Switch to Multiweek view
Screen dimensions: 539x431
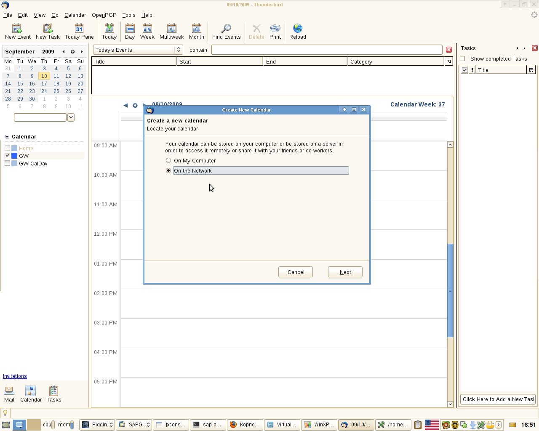pos(172,32)
